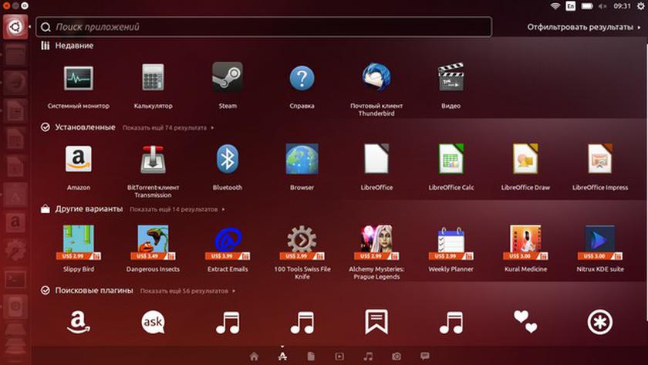Click the Ubuntu Dash launcher button

click(x=14, y=27)
